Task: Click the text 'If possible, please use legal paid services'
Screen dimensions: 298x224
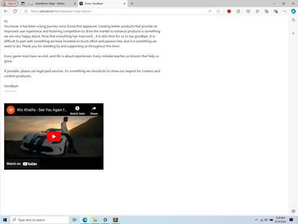Action: [34, 71]
